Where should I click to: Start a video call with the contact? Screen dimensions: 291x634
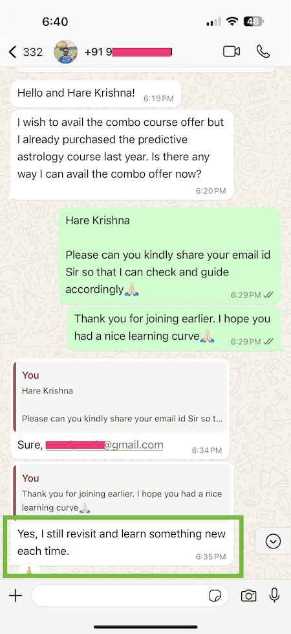point(232,52)
